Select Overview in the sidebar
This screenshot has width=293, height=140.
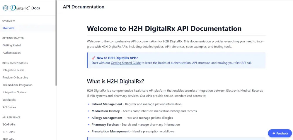pyautogui.click(x=8, y=28)
